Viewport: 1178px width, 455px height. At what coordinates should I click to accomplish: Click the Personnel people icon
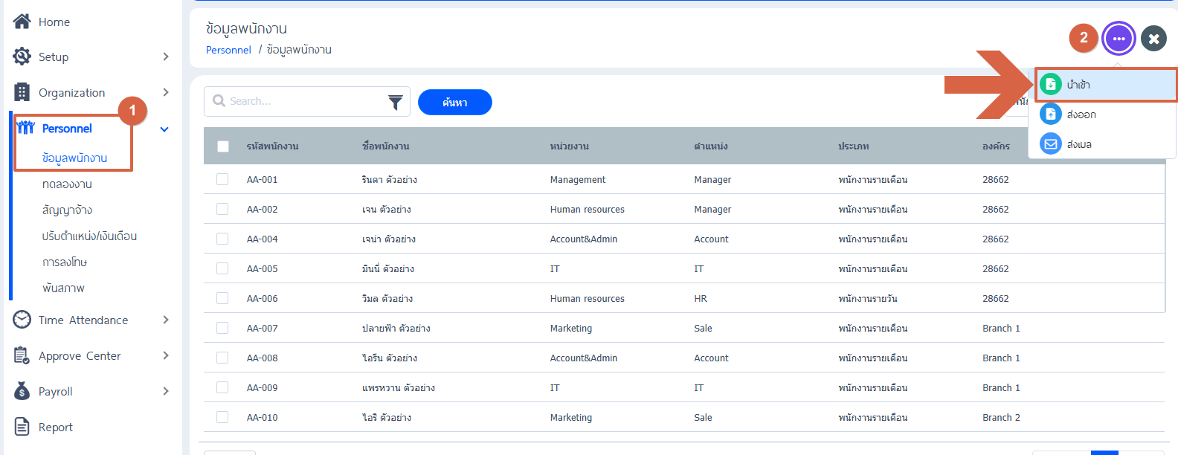coord(25,128)
